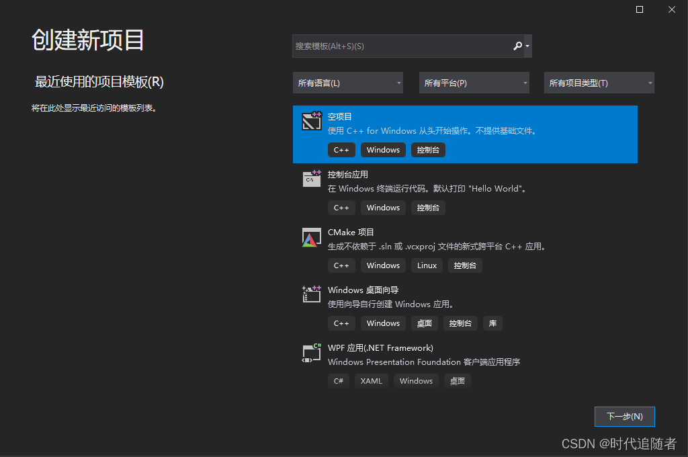Click the C# tag under WPF 应用
This screenshot has width=688, height=457.
coord(339,381)
